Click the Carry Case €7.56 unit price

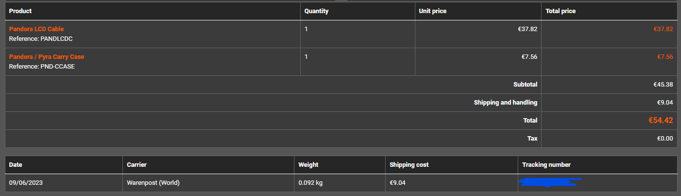[x=529, y=57]
